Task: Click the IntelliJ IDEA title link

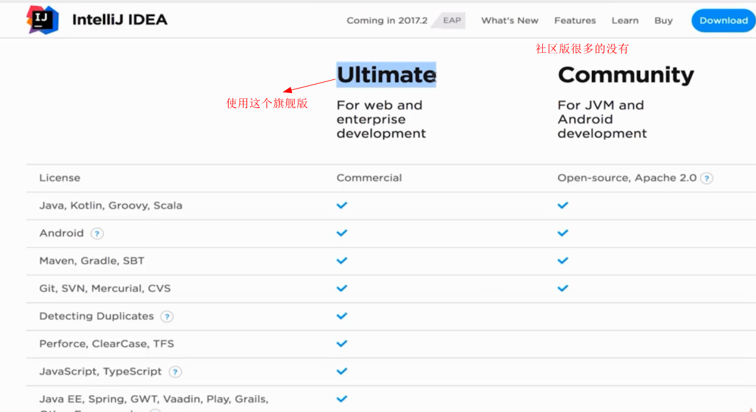Action: [x=119, y=20]
